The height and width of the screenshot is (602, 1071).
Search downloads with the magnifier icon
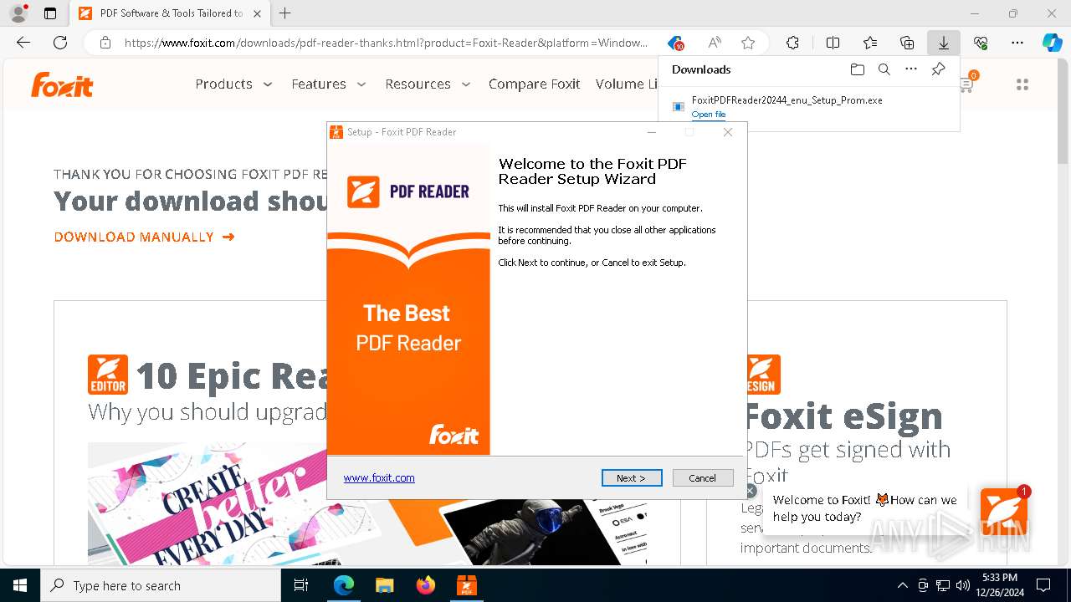point(884,69)
